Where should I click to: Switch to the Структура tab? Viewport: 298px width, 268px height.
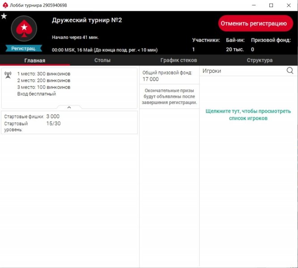[x=260, y=60]
